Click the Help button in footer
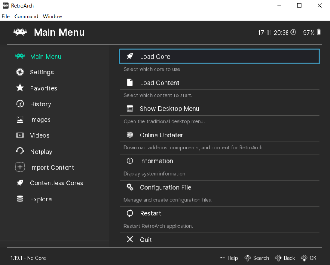This screenshot has height=265, width=330. (x=229, y=258)
